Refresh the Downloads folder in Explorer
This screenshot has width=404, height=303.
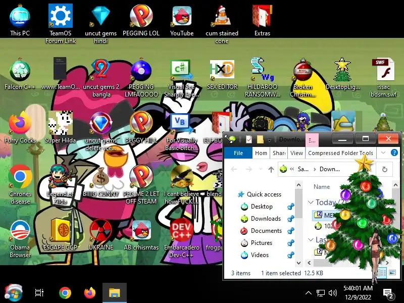pos(385,169)
